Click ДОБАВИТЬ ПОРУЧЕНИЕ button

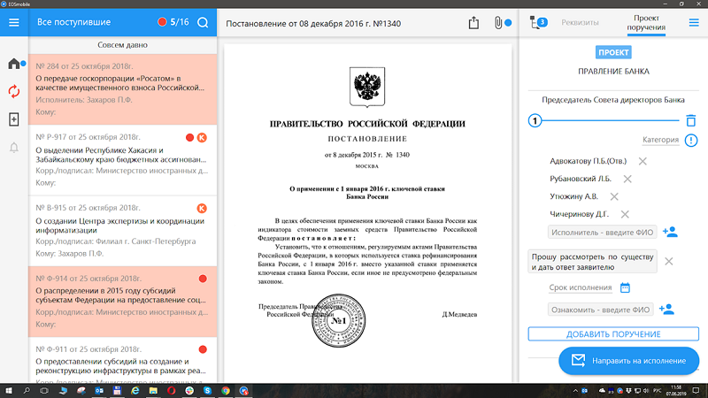pos(613,334)
